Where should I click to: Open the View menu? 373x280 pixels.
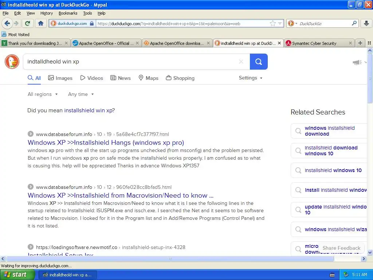tap(31, 13)
